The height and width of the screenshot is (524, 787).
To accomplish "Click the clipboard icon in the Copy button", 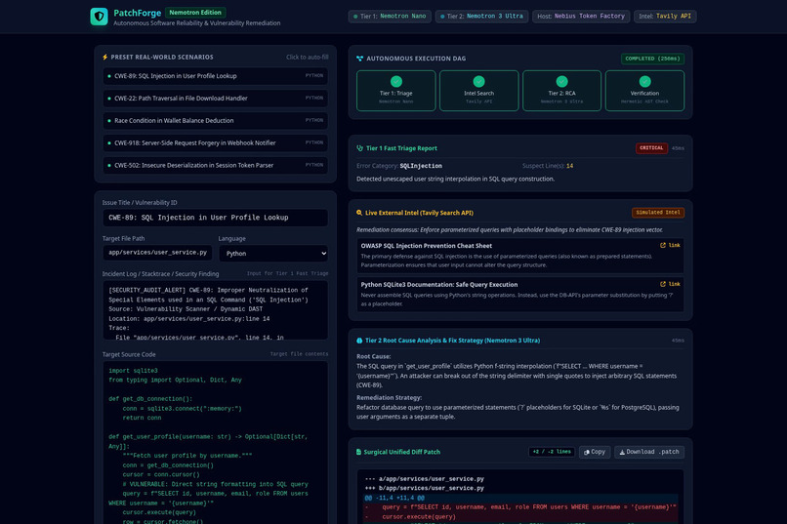I will click(587, 453).
